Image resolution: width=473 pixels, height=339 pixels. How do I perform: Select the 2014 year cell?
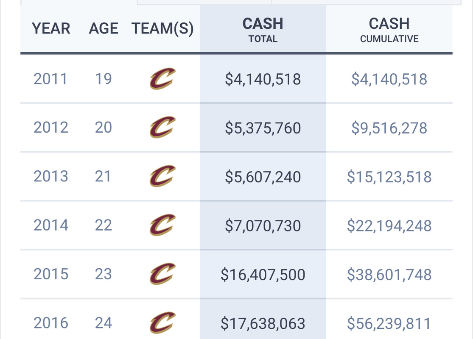click(50, 225)
